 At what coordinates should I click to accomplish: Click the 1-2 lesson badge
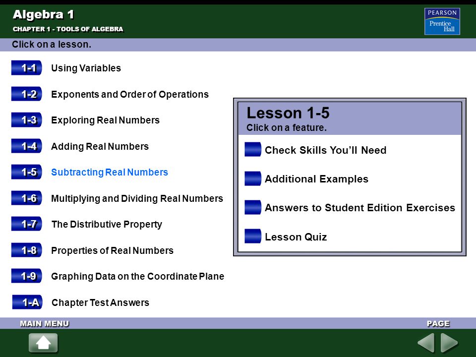coord(26,94)
